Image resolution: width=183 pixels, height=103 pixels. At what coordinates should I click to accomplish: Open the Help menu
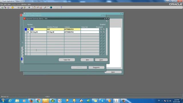pyautogui.click(x=29, y=4)
